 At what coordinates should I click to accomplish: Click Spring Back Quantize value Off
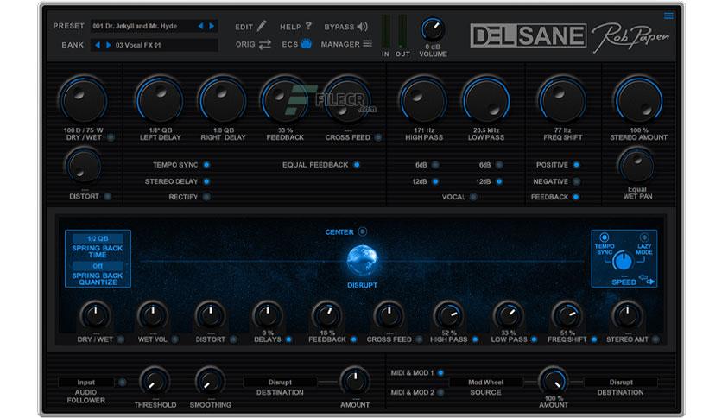98,266
